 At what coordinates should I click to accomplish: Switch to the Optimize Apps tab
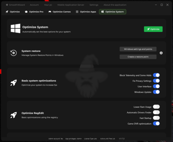[86, 12]
